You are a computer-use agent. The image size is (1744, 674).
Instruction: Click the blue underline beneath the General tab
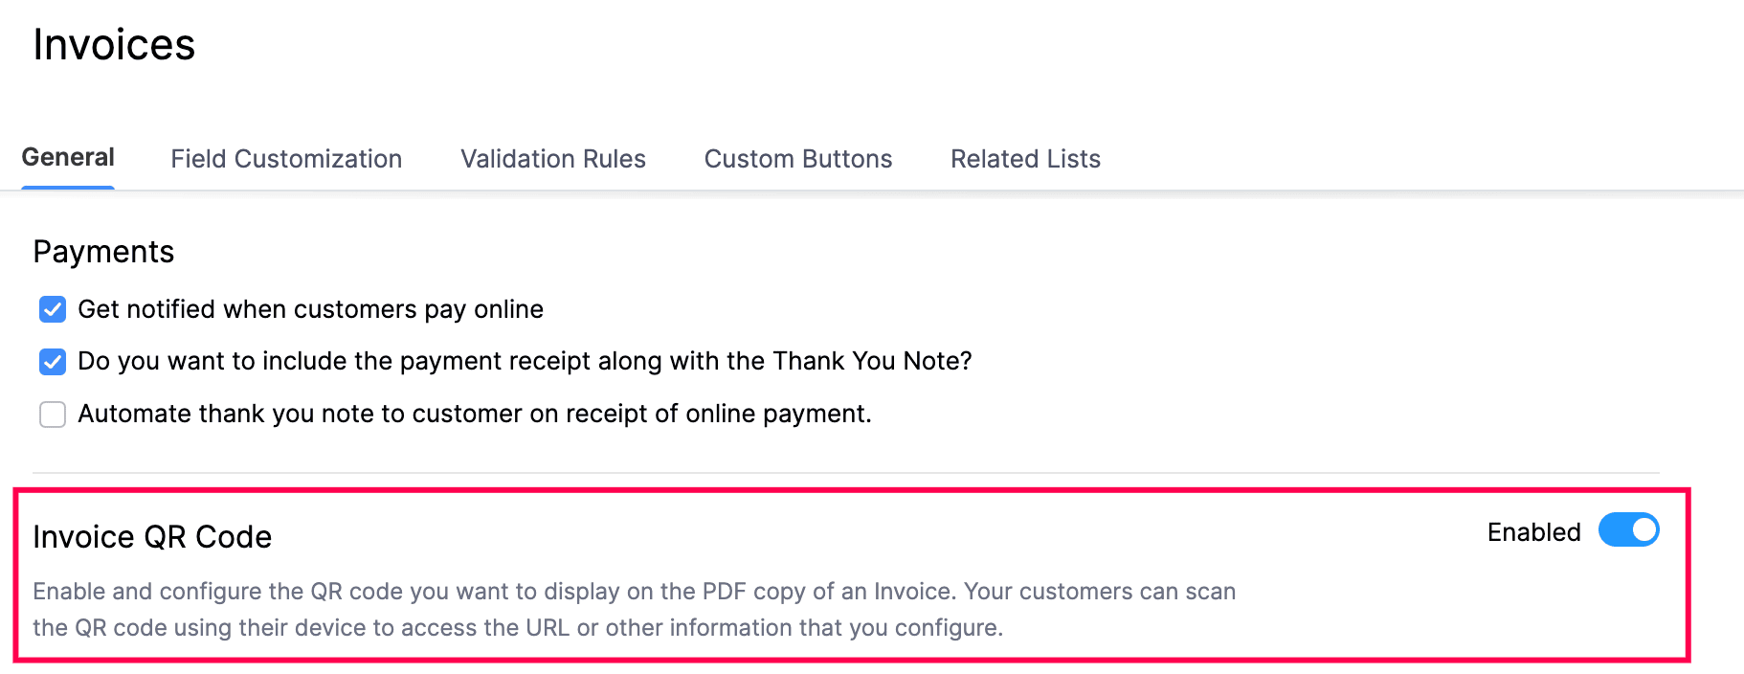pos(68,187)
